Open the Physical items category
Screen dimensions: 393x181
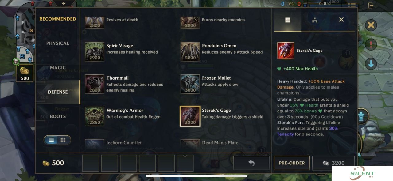pos(58,43)
